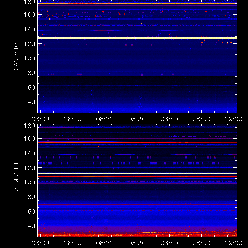Click the 100 tick label on San Vito plot

click(29, 58)
